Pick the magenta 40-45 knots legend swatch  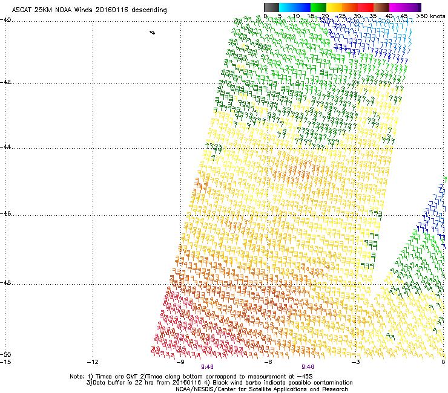397,7
